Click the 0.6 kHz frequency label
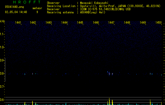This screenshot has width=165, height=105. [2, 100]
